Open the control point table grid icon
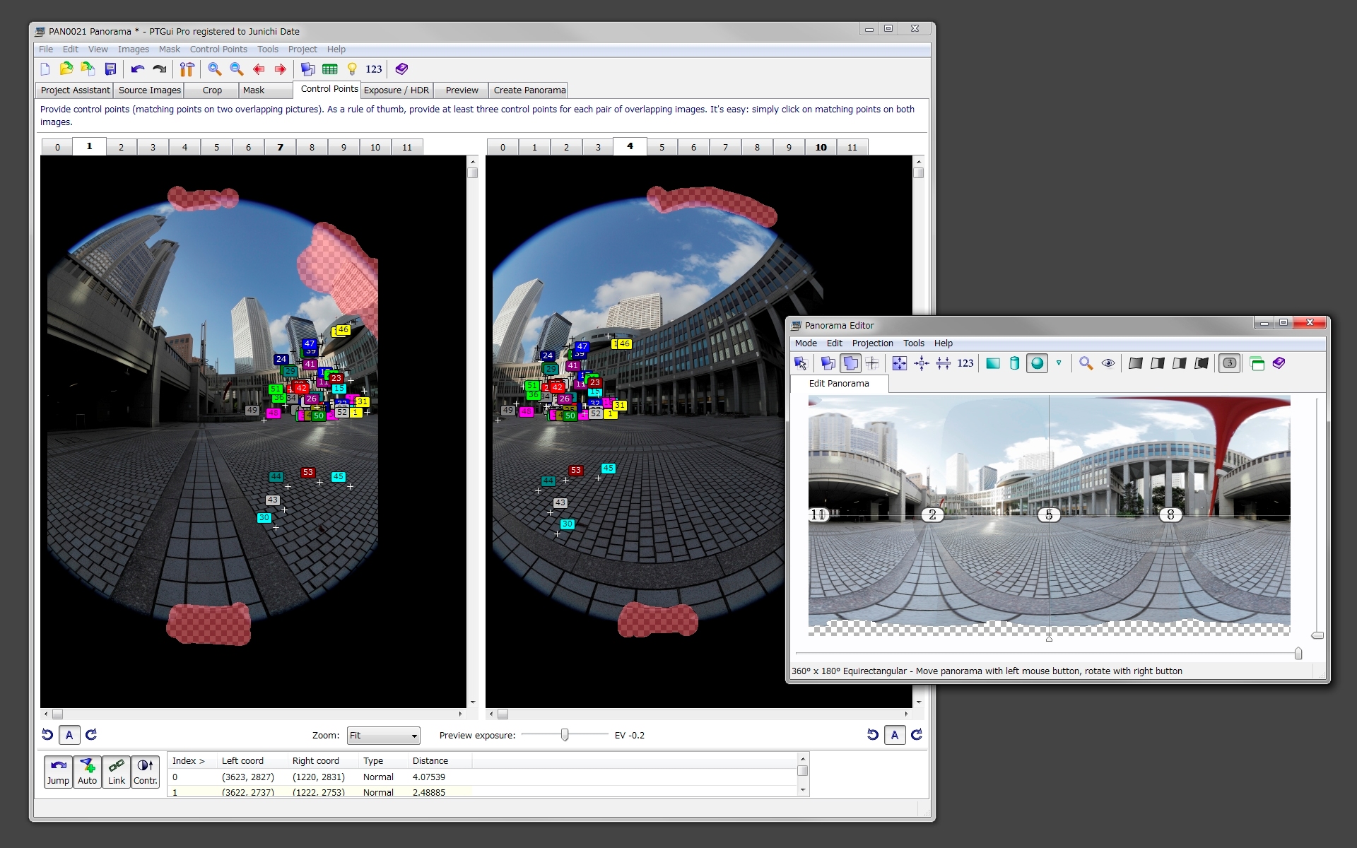This screenshot has width=1357, height=848. tap(330, 69)
